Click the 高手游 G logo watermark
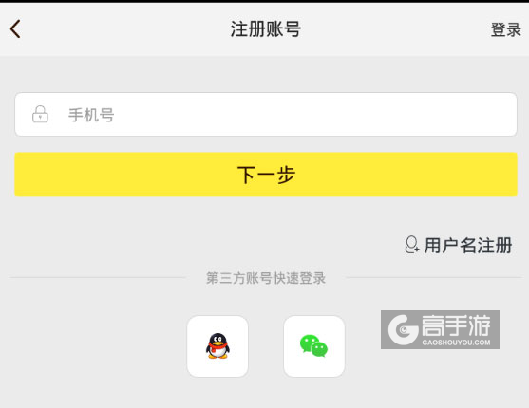The height and width of the screenshot is (408, 529). pyautogui.click(x=403, y=330)
